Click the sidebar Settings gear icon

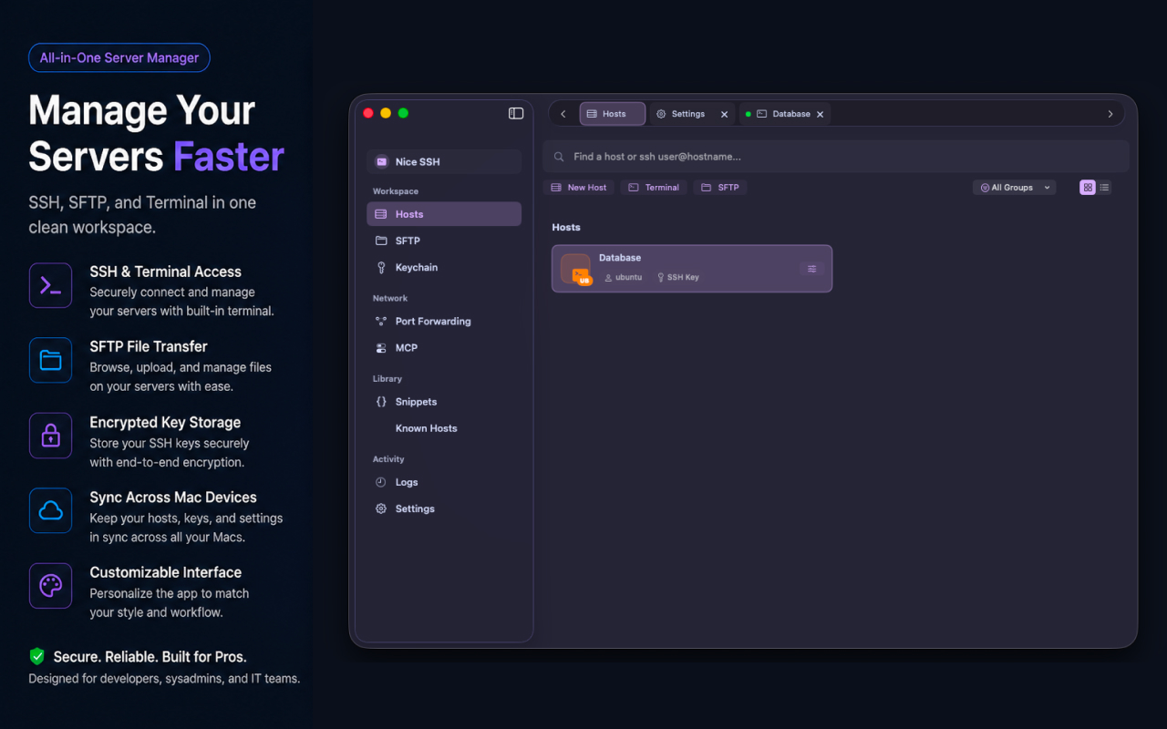pos(381,508)
